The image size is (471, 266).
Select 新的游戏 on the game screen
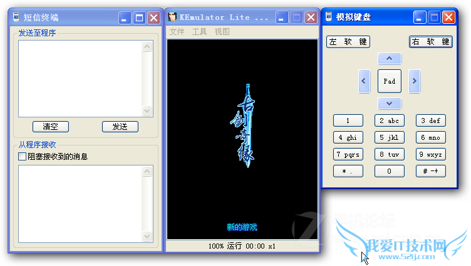(242, 227)
